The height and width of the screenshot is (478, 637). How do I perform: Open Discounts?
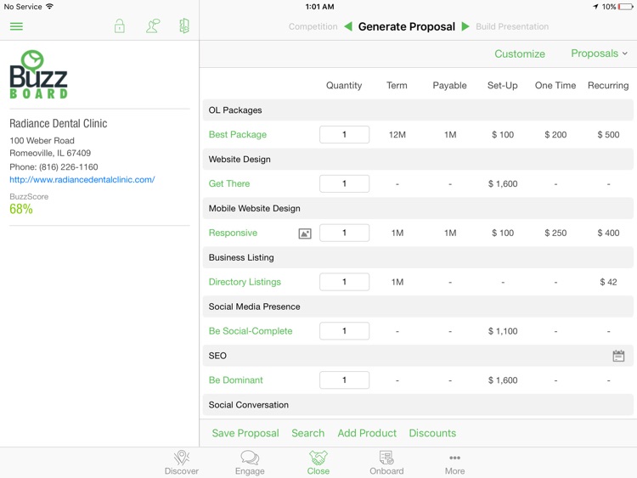432,433
